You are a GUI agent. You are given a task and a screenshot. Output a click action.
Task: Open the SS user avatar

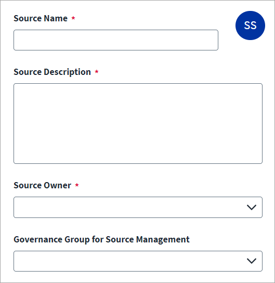coord(250,25)
